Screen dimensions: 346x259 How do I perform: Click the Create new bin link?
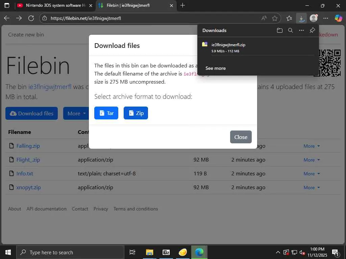click(26, 35)
